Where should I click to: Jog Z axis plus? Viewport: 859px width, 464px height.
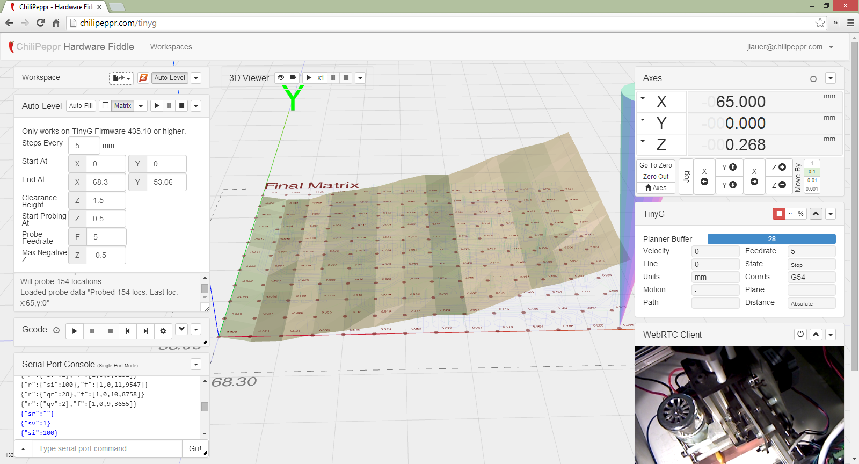click(x=779, y=168)
